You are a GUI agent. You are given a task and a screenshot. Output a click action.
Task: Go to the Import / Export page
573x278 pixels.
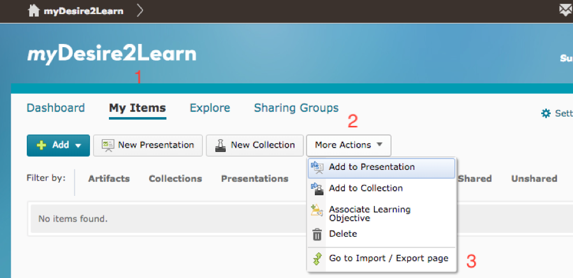tap(388, 258)
